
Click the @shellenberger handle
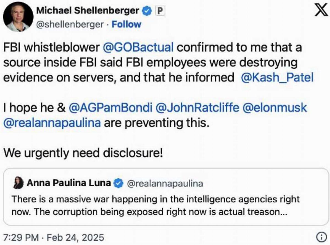pos(70,24)
